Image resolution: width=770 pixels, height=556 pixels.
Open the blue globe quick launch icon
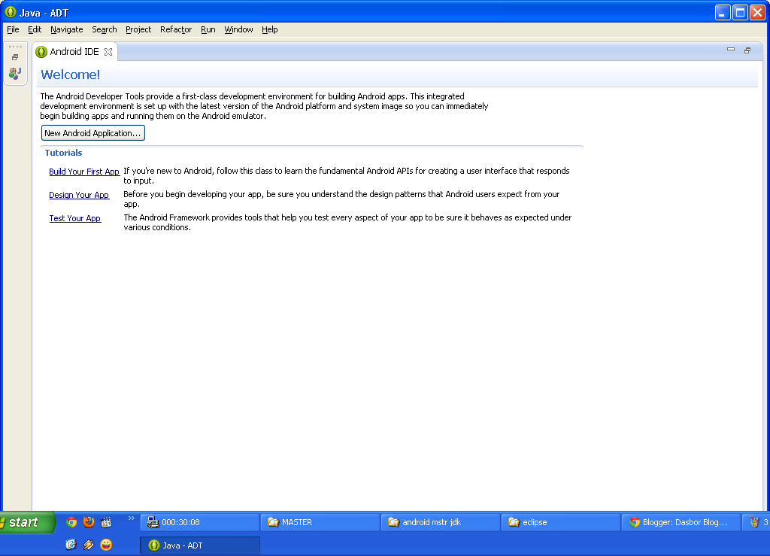(x=71, y=544)
